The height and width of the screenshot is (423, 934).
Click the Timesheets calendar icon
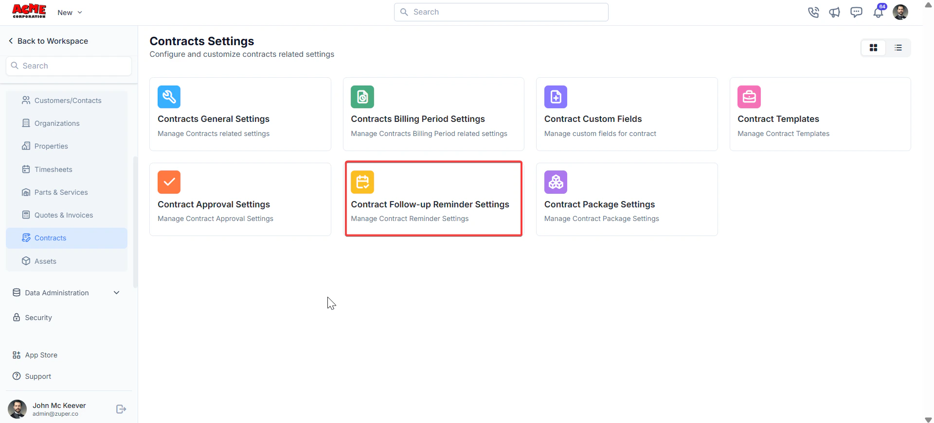(x=26, y=169)
